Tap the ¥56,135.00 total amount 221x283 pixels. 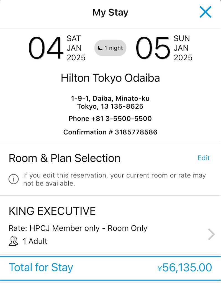pyautogui.click(x=185, y=268)
